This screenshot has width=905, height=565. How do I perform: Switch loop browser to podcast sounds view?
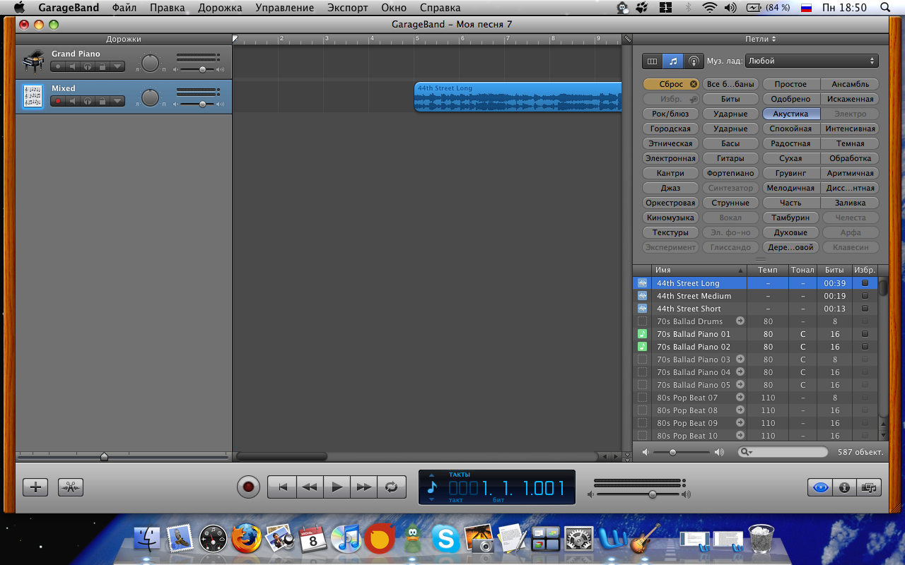point(694,61)
